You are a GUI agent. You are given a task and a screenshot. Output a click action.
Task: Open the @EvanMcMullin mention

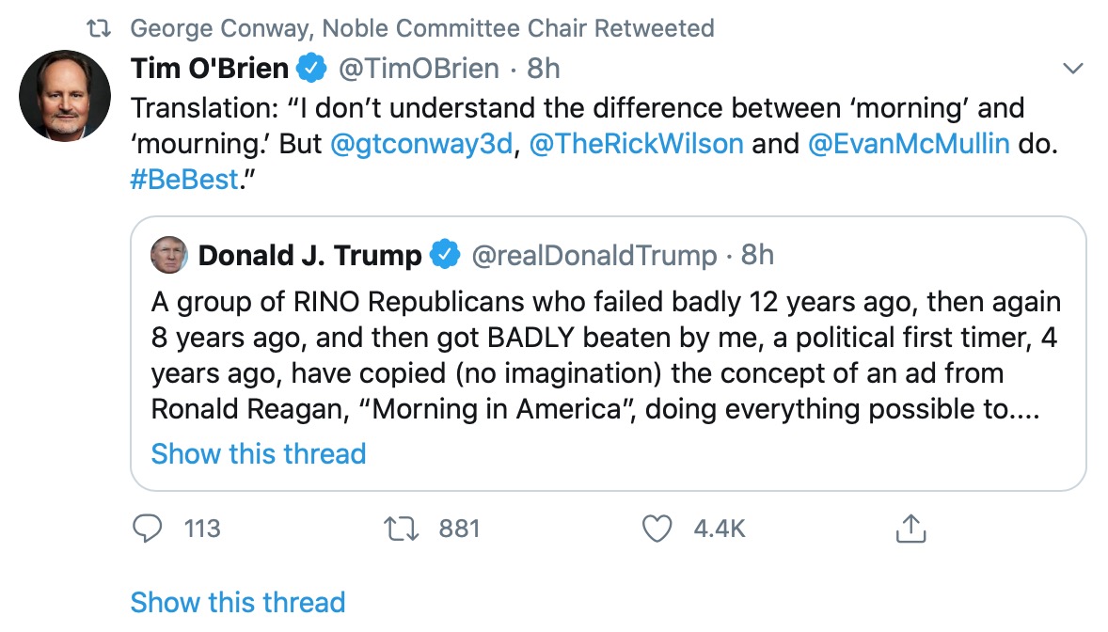coord(908,144)
